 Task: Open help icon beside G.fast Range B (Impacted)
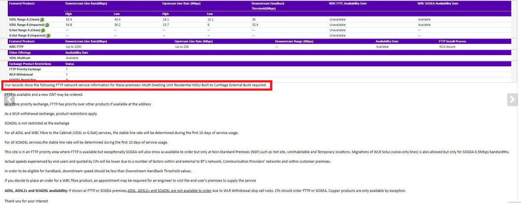pyautogui.click(x=48, y=36)
